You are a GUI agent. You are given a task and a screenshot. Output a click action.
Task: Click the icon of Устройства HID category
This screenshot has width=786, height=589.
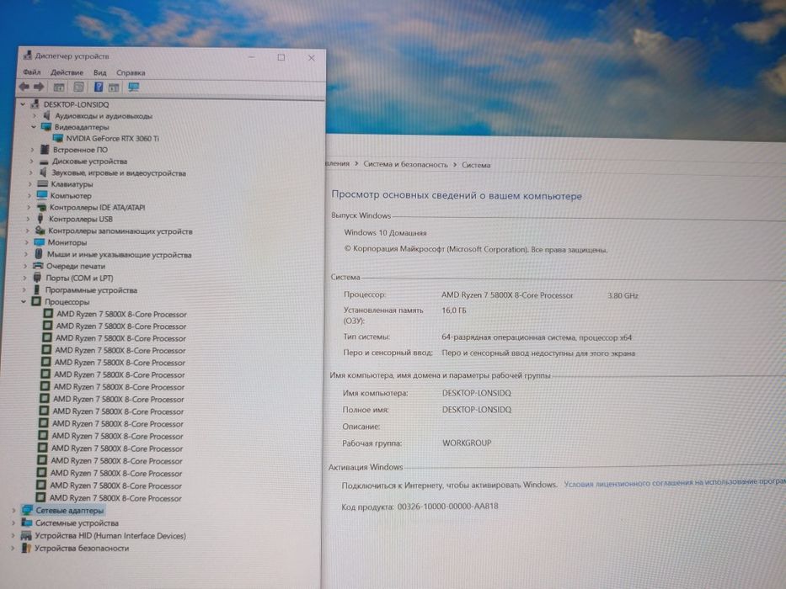(x=26, y=536)
